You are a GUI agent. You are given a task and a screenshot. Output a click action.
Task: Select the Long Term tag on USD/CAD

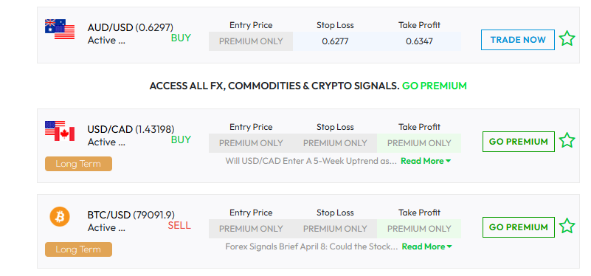(78, 164)
